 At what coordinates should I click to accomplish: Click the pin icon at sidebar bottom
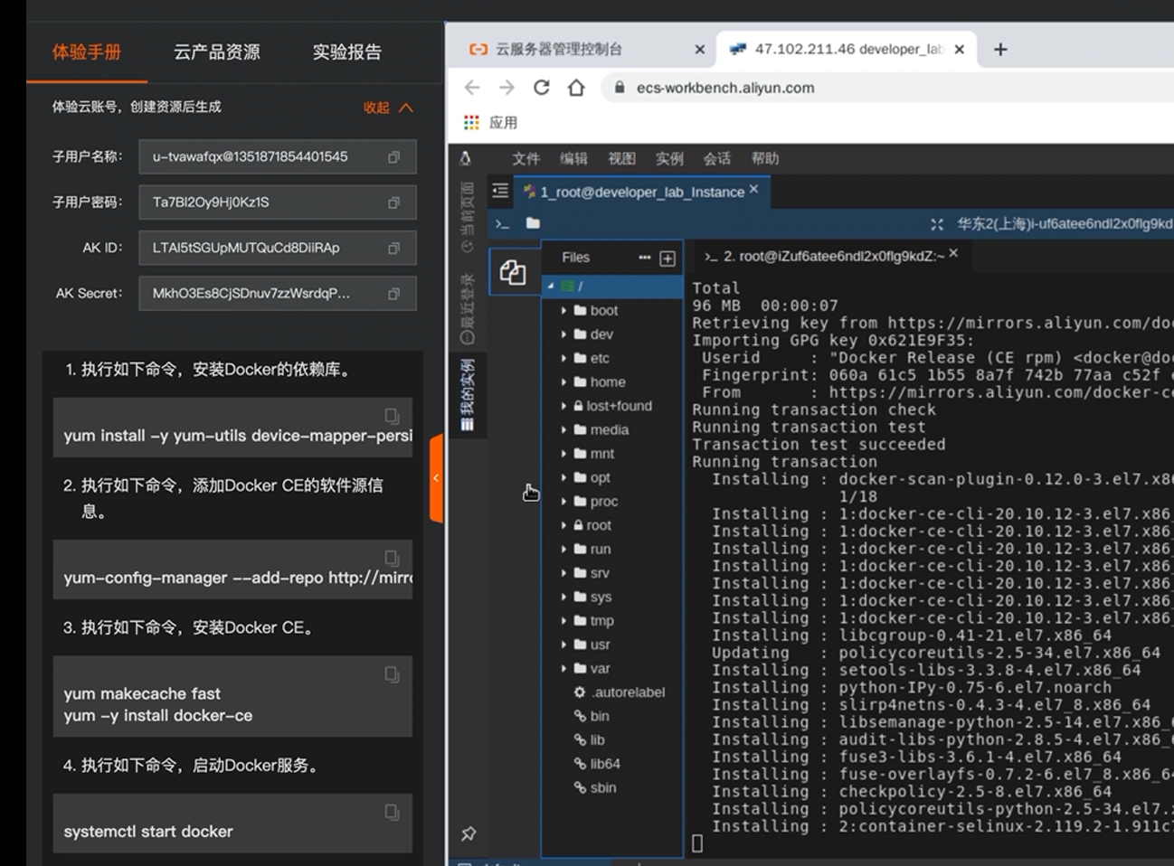click(x=469, y=833)
